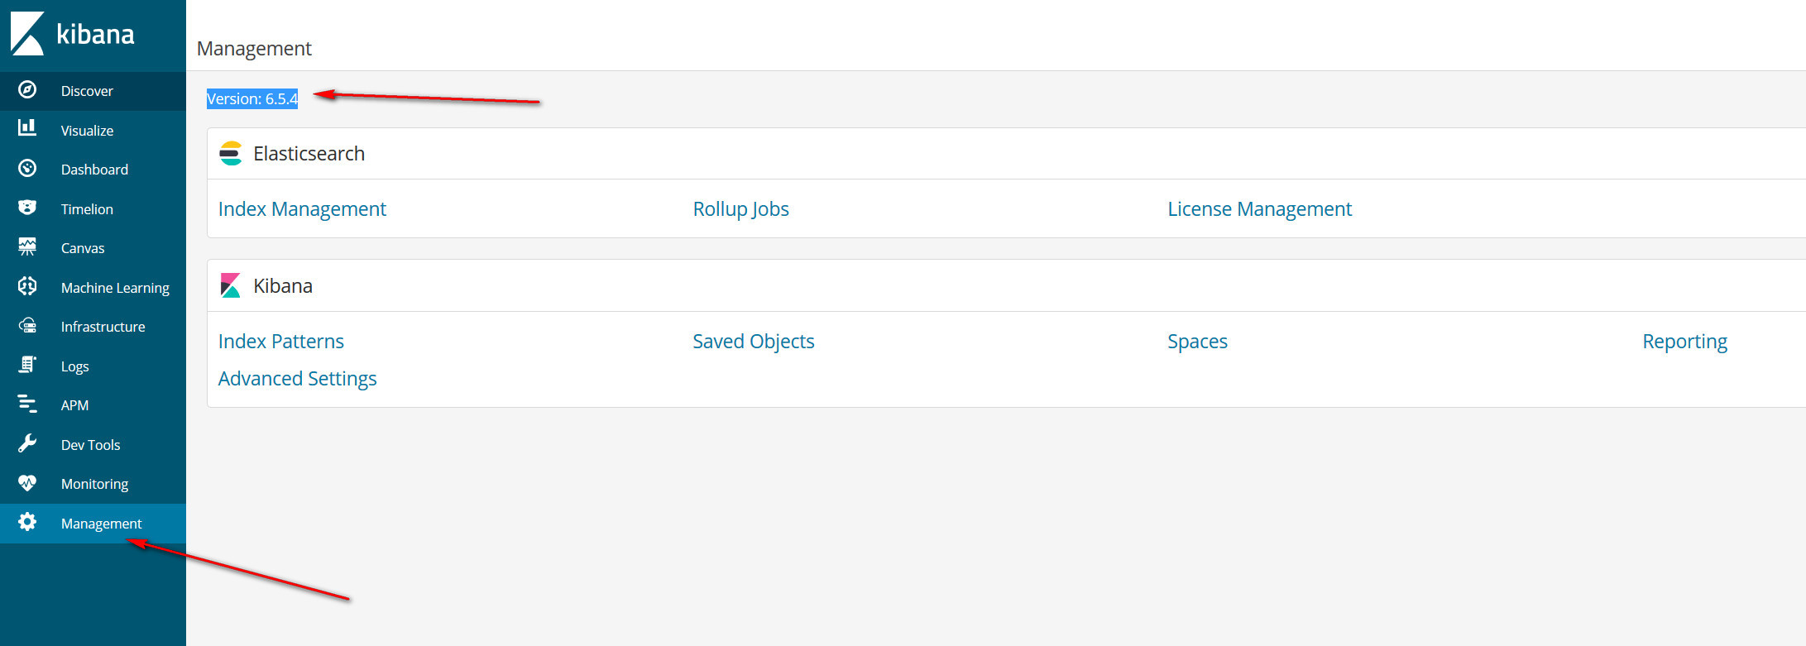Open Timelion via its mask icon
1806x646 pixels.
click(27, 208)
